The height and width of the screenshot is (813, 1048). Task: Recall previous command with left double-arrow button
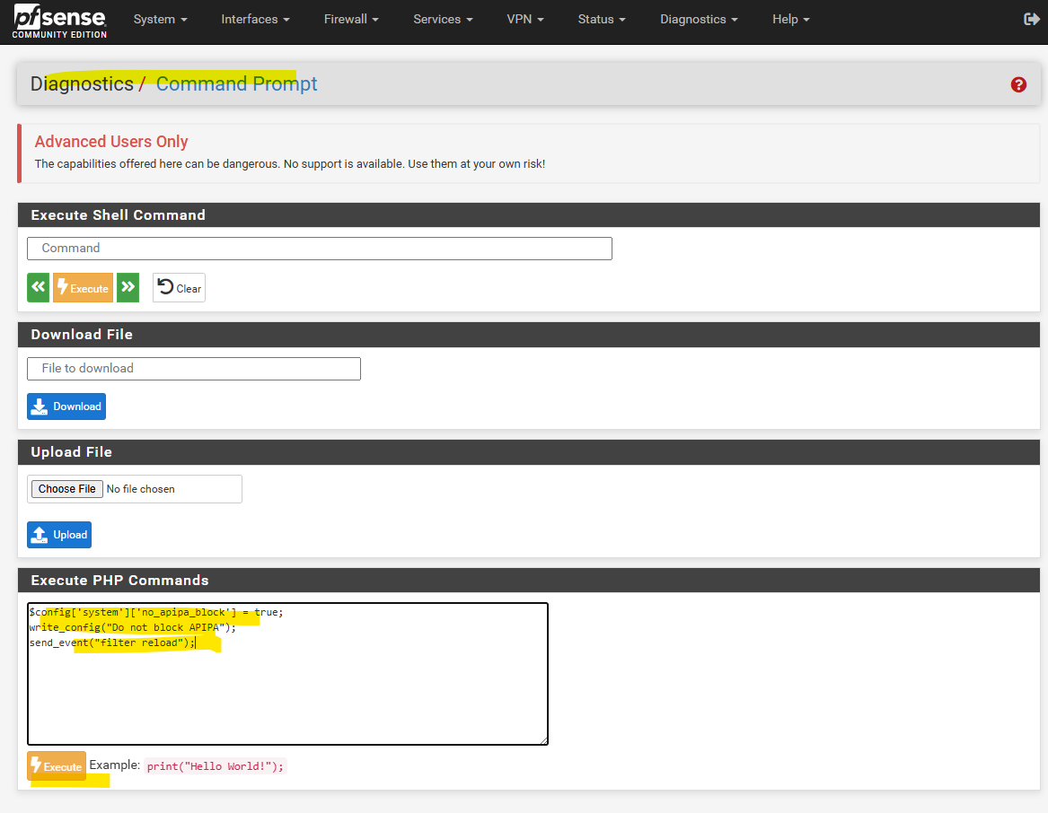pos(39,287)
